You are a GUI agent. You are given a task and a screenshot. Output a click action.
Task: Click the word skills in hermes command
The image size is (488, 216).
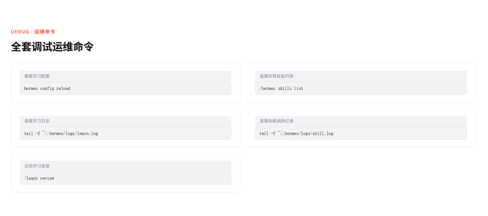pyautogui.click(x=285, y=88)
